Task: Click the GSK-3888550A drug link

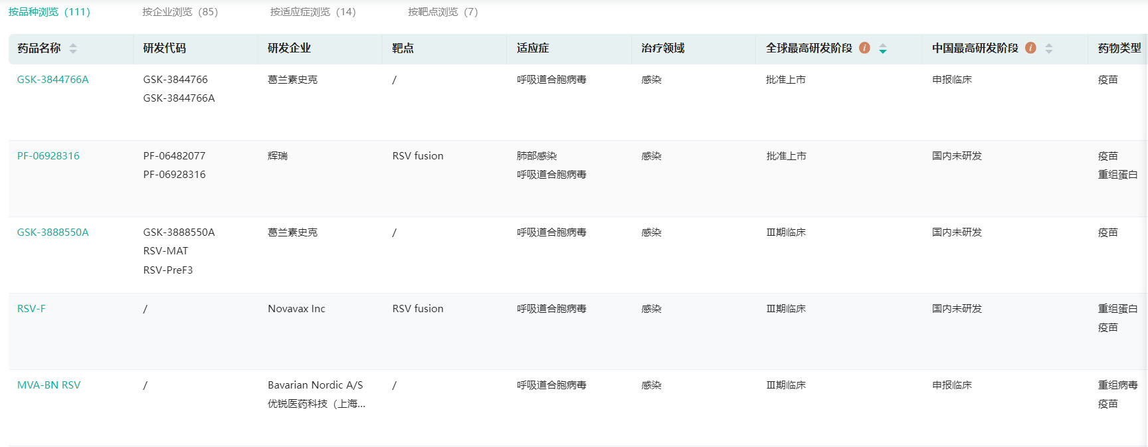Action: pos(53,232)
